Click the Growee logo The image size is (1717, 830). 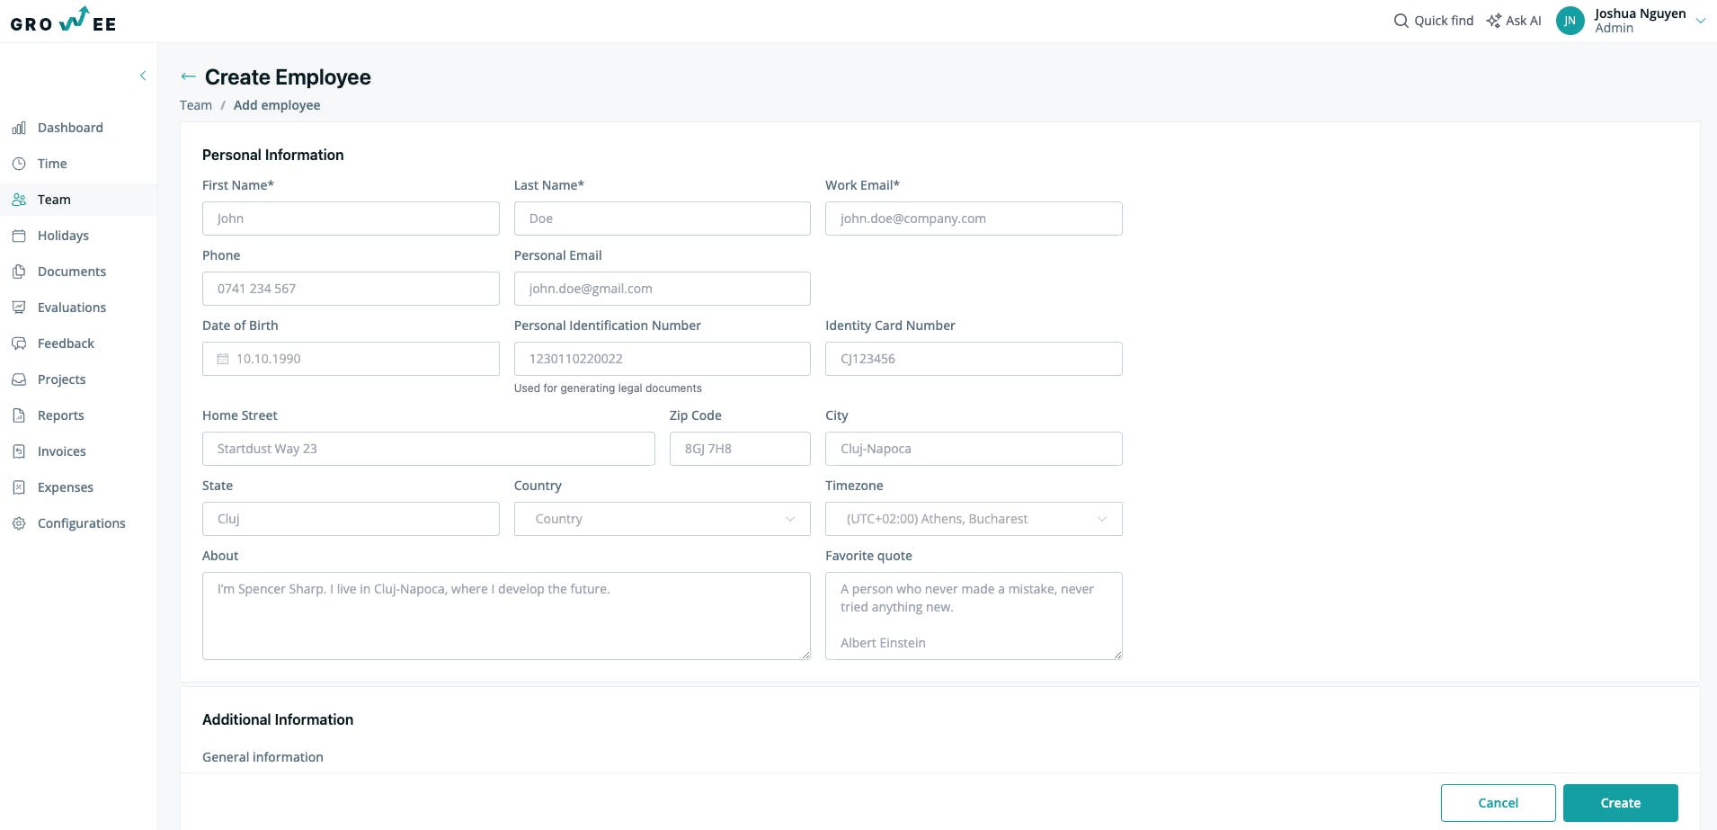tap(63, 20)
